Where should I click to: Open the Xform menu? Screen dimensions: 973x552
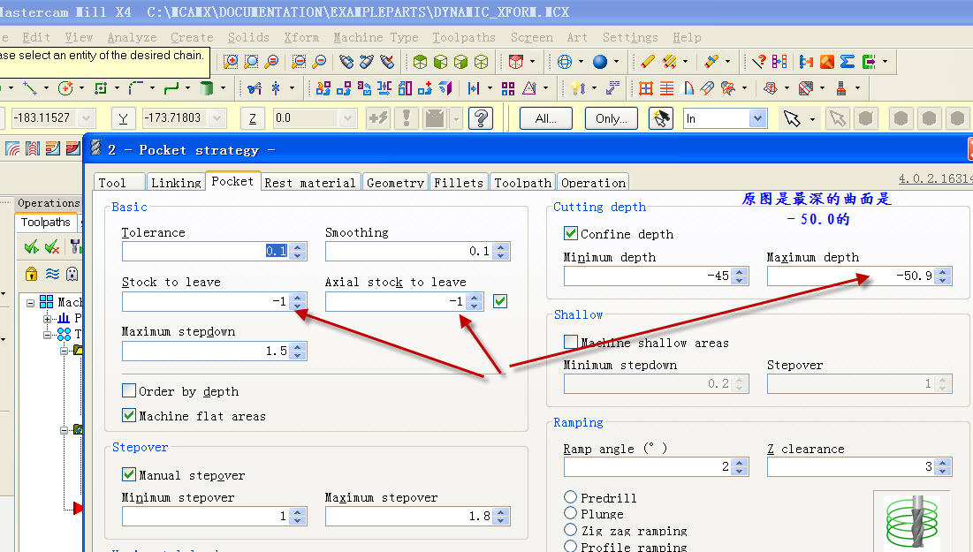click(x=301, y=37)
